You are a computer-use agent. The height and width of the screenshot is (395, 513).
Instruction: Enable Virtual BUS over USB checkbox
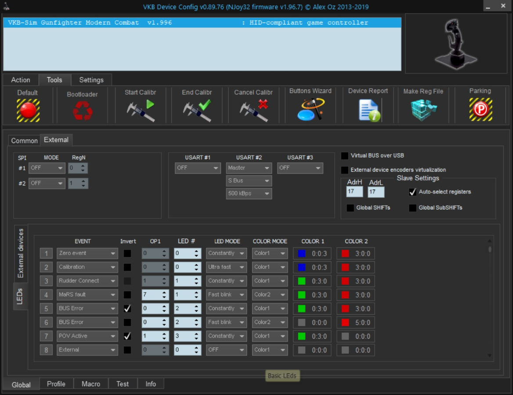coord(345,156)
